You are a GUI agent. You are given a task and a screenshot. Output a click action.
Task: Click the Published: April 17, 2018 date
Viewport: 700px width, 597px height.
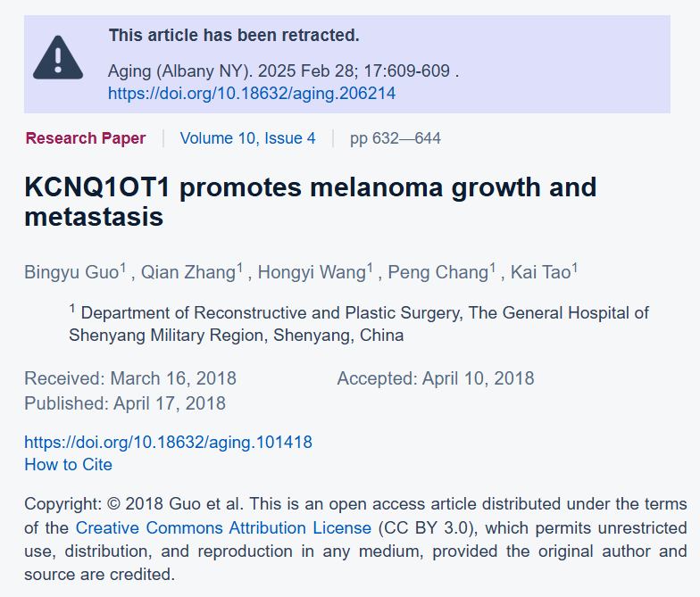(125, 403)
